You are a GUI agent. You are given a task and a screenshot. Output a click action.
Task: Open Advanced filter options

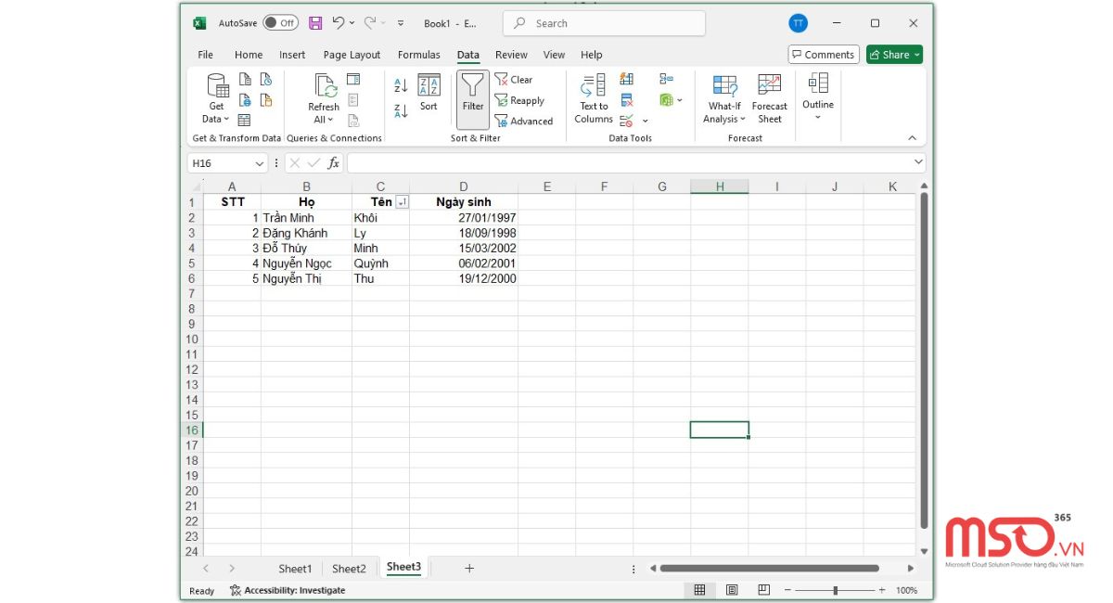(x=524, y=121)
